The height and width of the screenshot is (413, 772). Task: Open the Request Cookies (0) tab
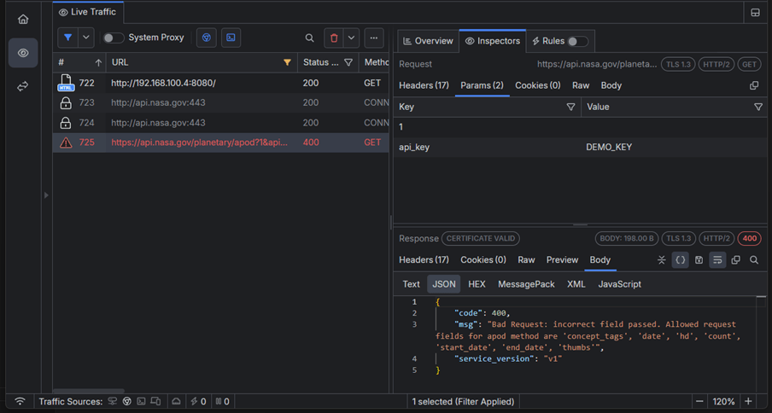click(538, 85)
